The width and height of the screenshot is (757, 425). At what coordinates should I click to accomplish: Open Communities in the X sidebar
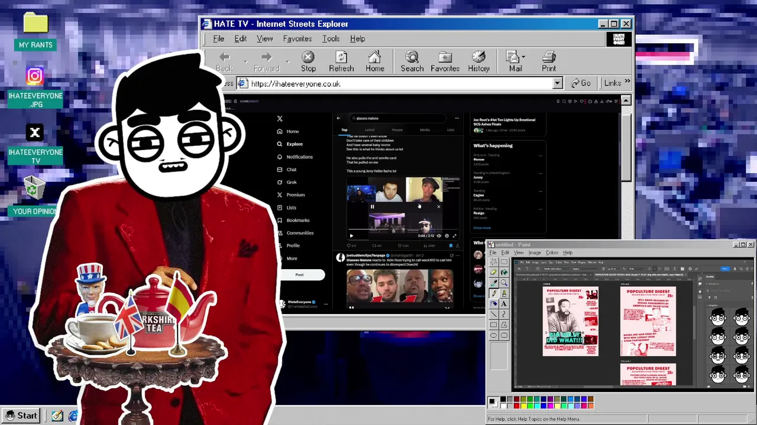pyautogui.click(x=296, y=233)
